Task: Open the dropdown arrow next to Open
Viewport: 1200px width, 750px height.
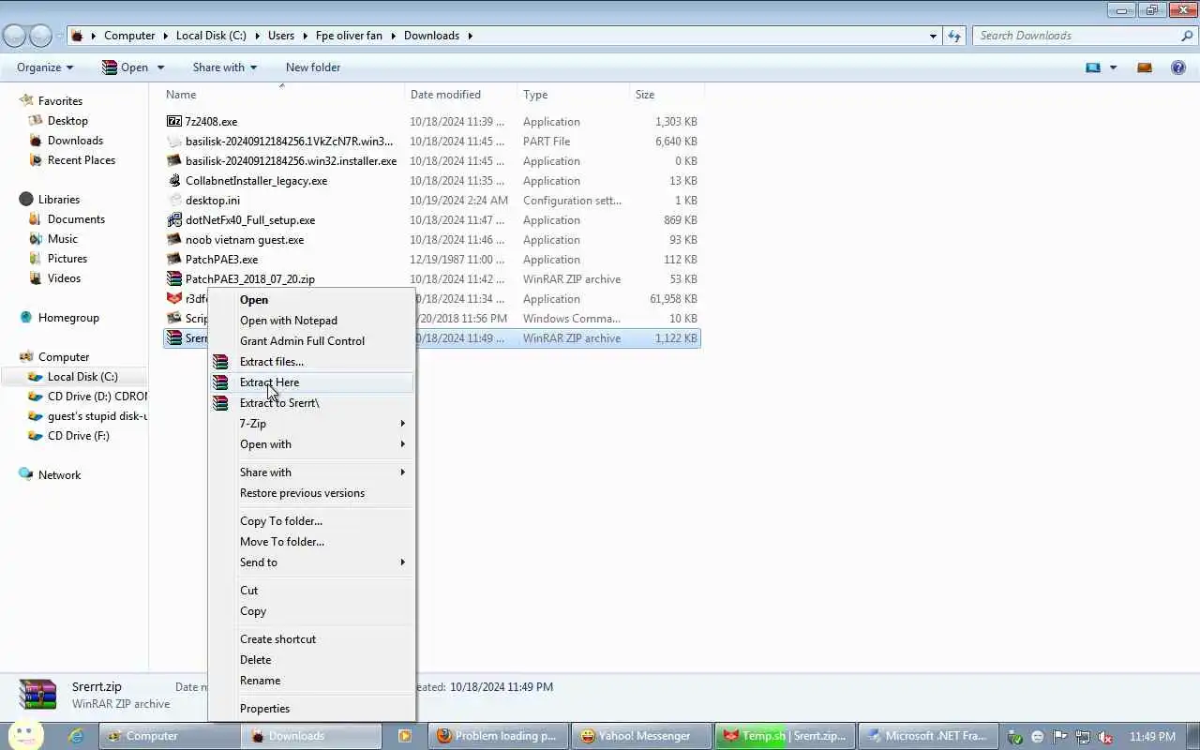Action: coord(160,67)
